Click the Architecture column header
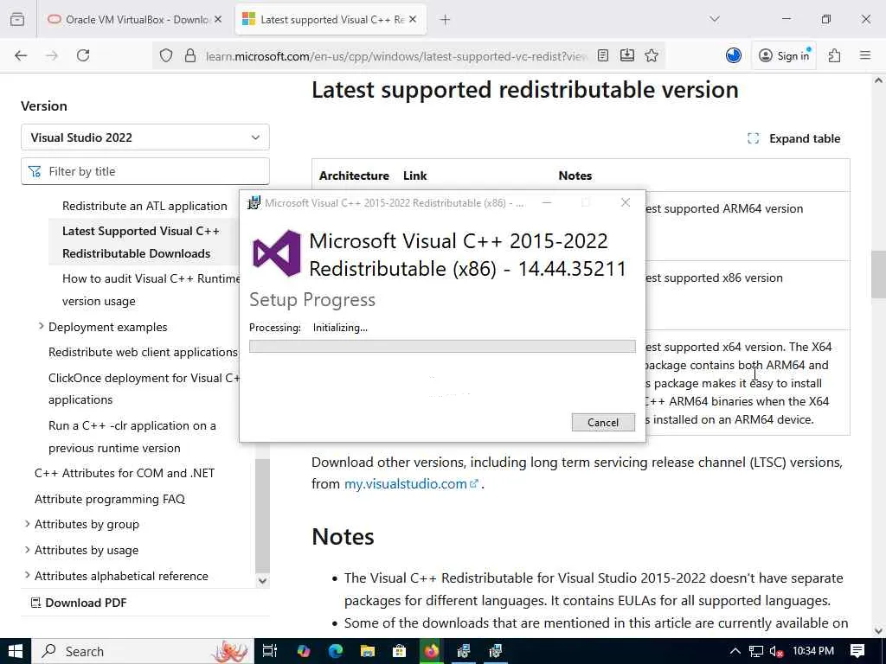The height and width of the screenshot is (664, 886). coord(354,176)
